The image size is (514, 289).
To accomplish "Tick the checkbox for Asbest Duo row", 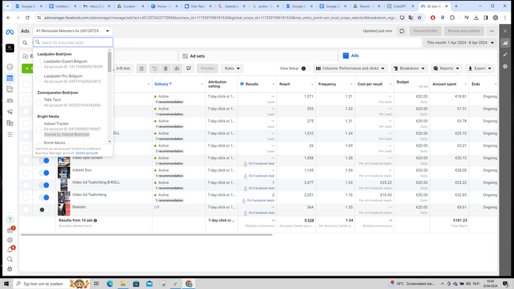I will pos(25,173).
